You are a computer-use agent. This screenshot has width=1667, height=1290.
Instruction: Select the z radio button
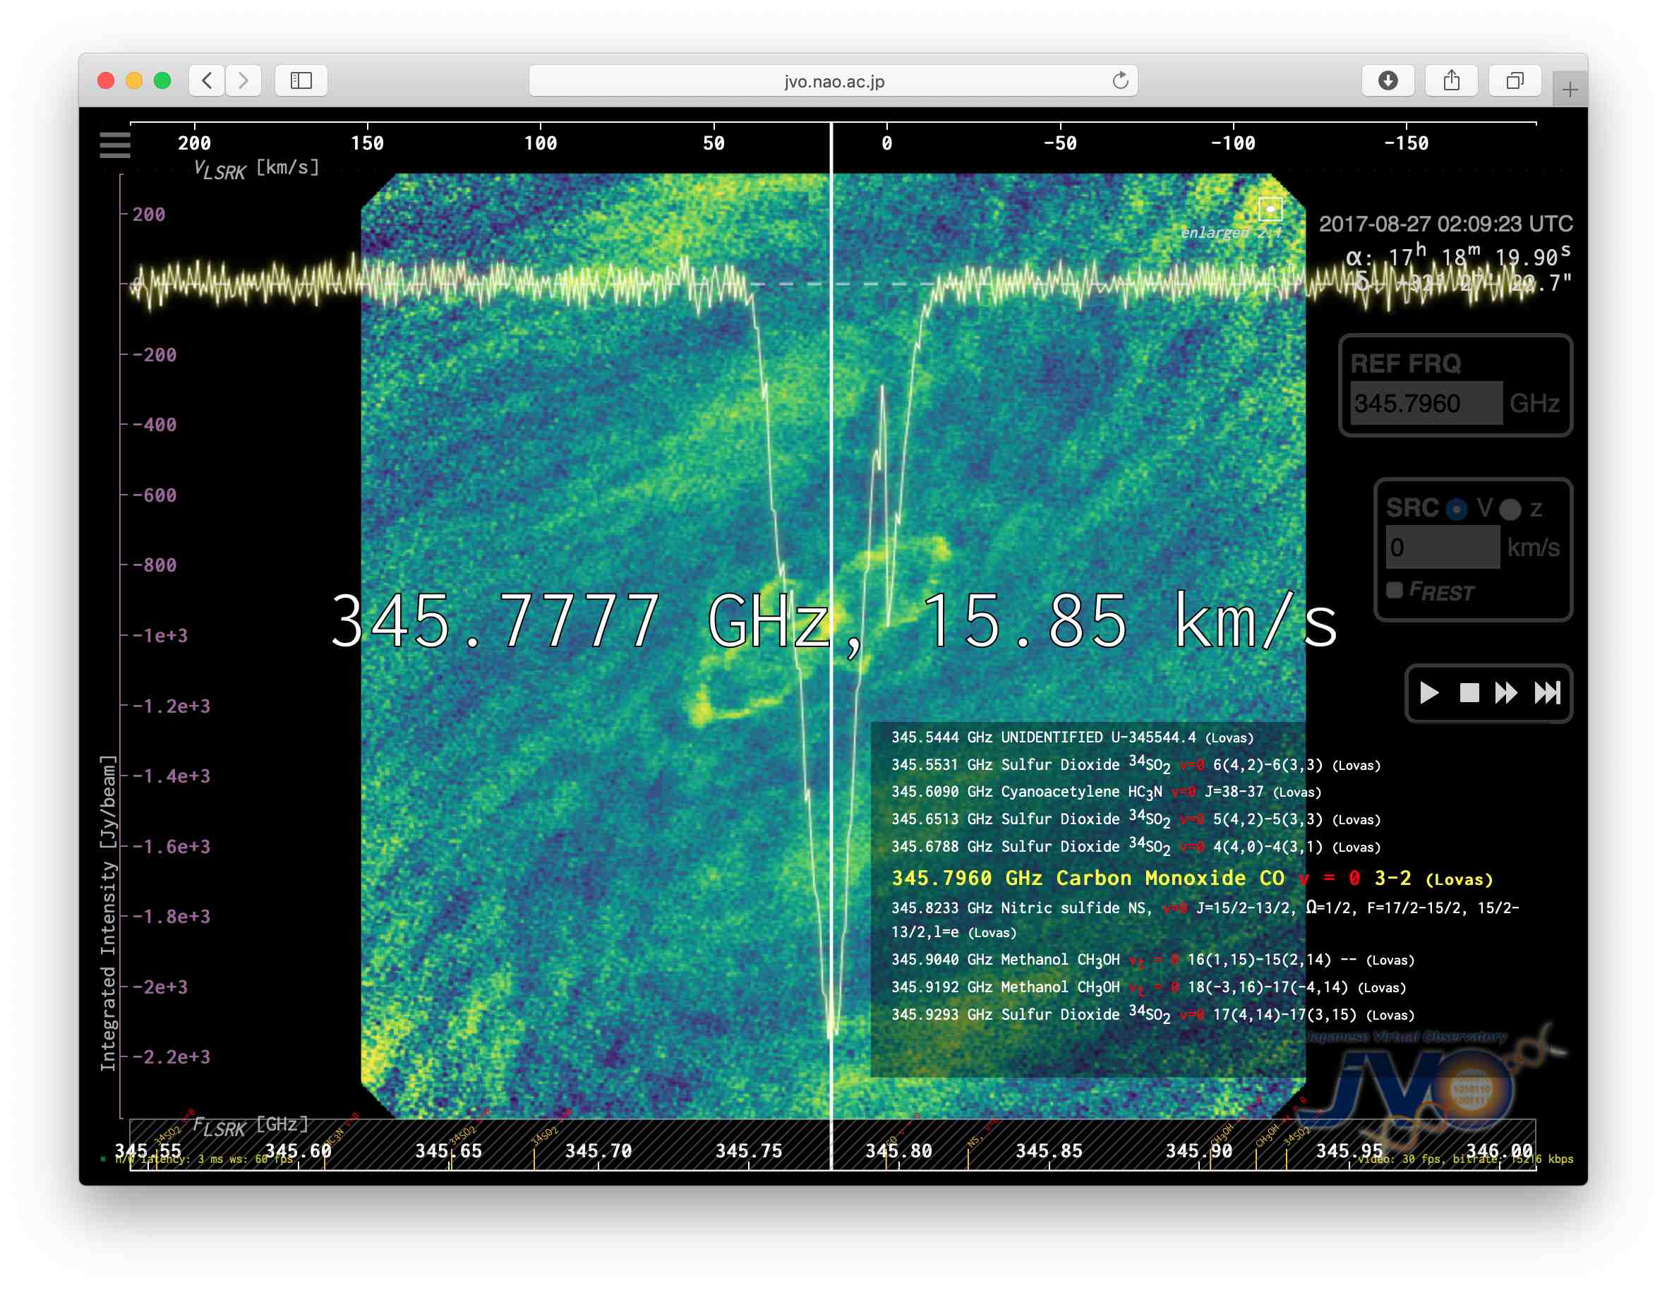point(1510,509)
